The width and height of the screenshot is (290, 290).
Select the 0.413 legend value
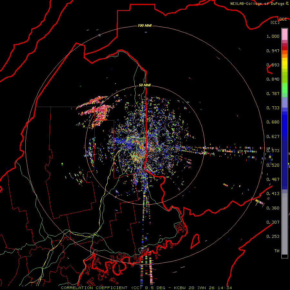[273, 194]
